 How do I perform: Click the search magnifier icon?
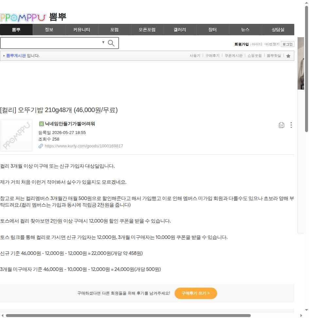[111, 43]
